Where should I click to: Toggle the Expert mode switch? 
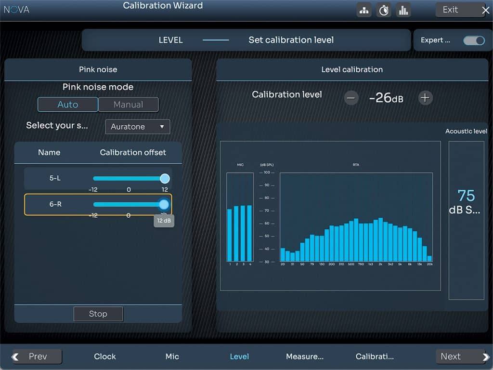click(x=474, y=40)
